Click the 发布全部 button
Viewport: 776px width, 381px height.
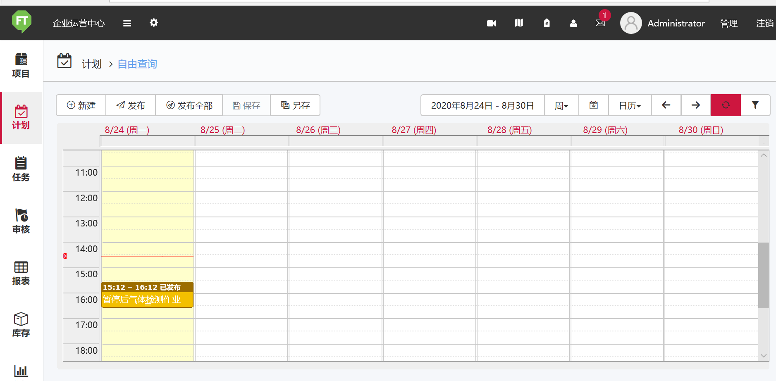(x=189, y=105)
